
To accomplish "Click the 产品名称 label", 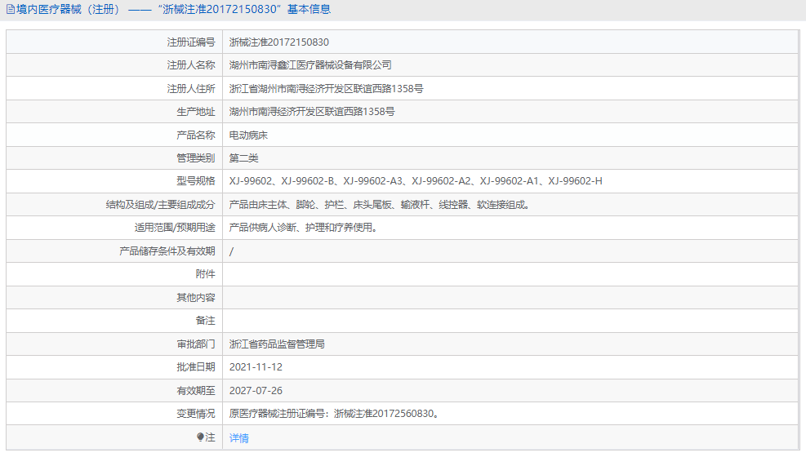I will tap(196, 135).
